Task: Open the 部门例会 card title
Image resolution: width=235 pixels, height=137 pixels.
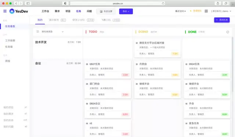Action: tap(95, 84)
